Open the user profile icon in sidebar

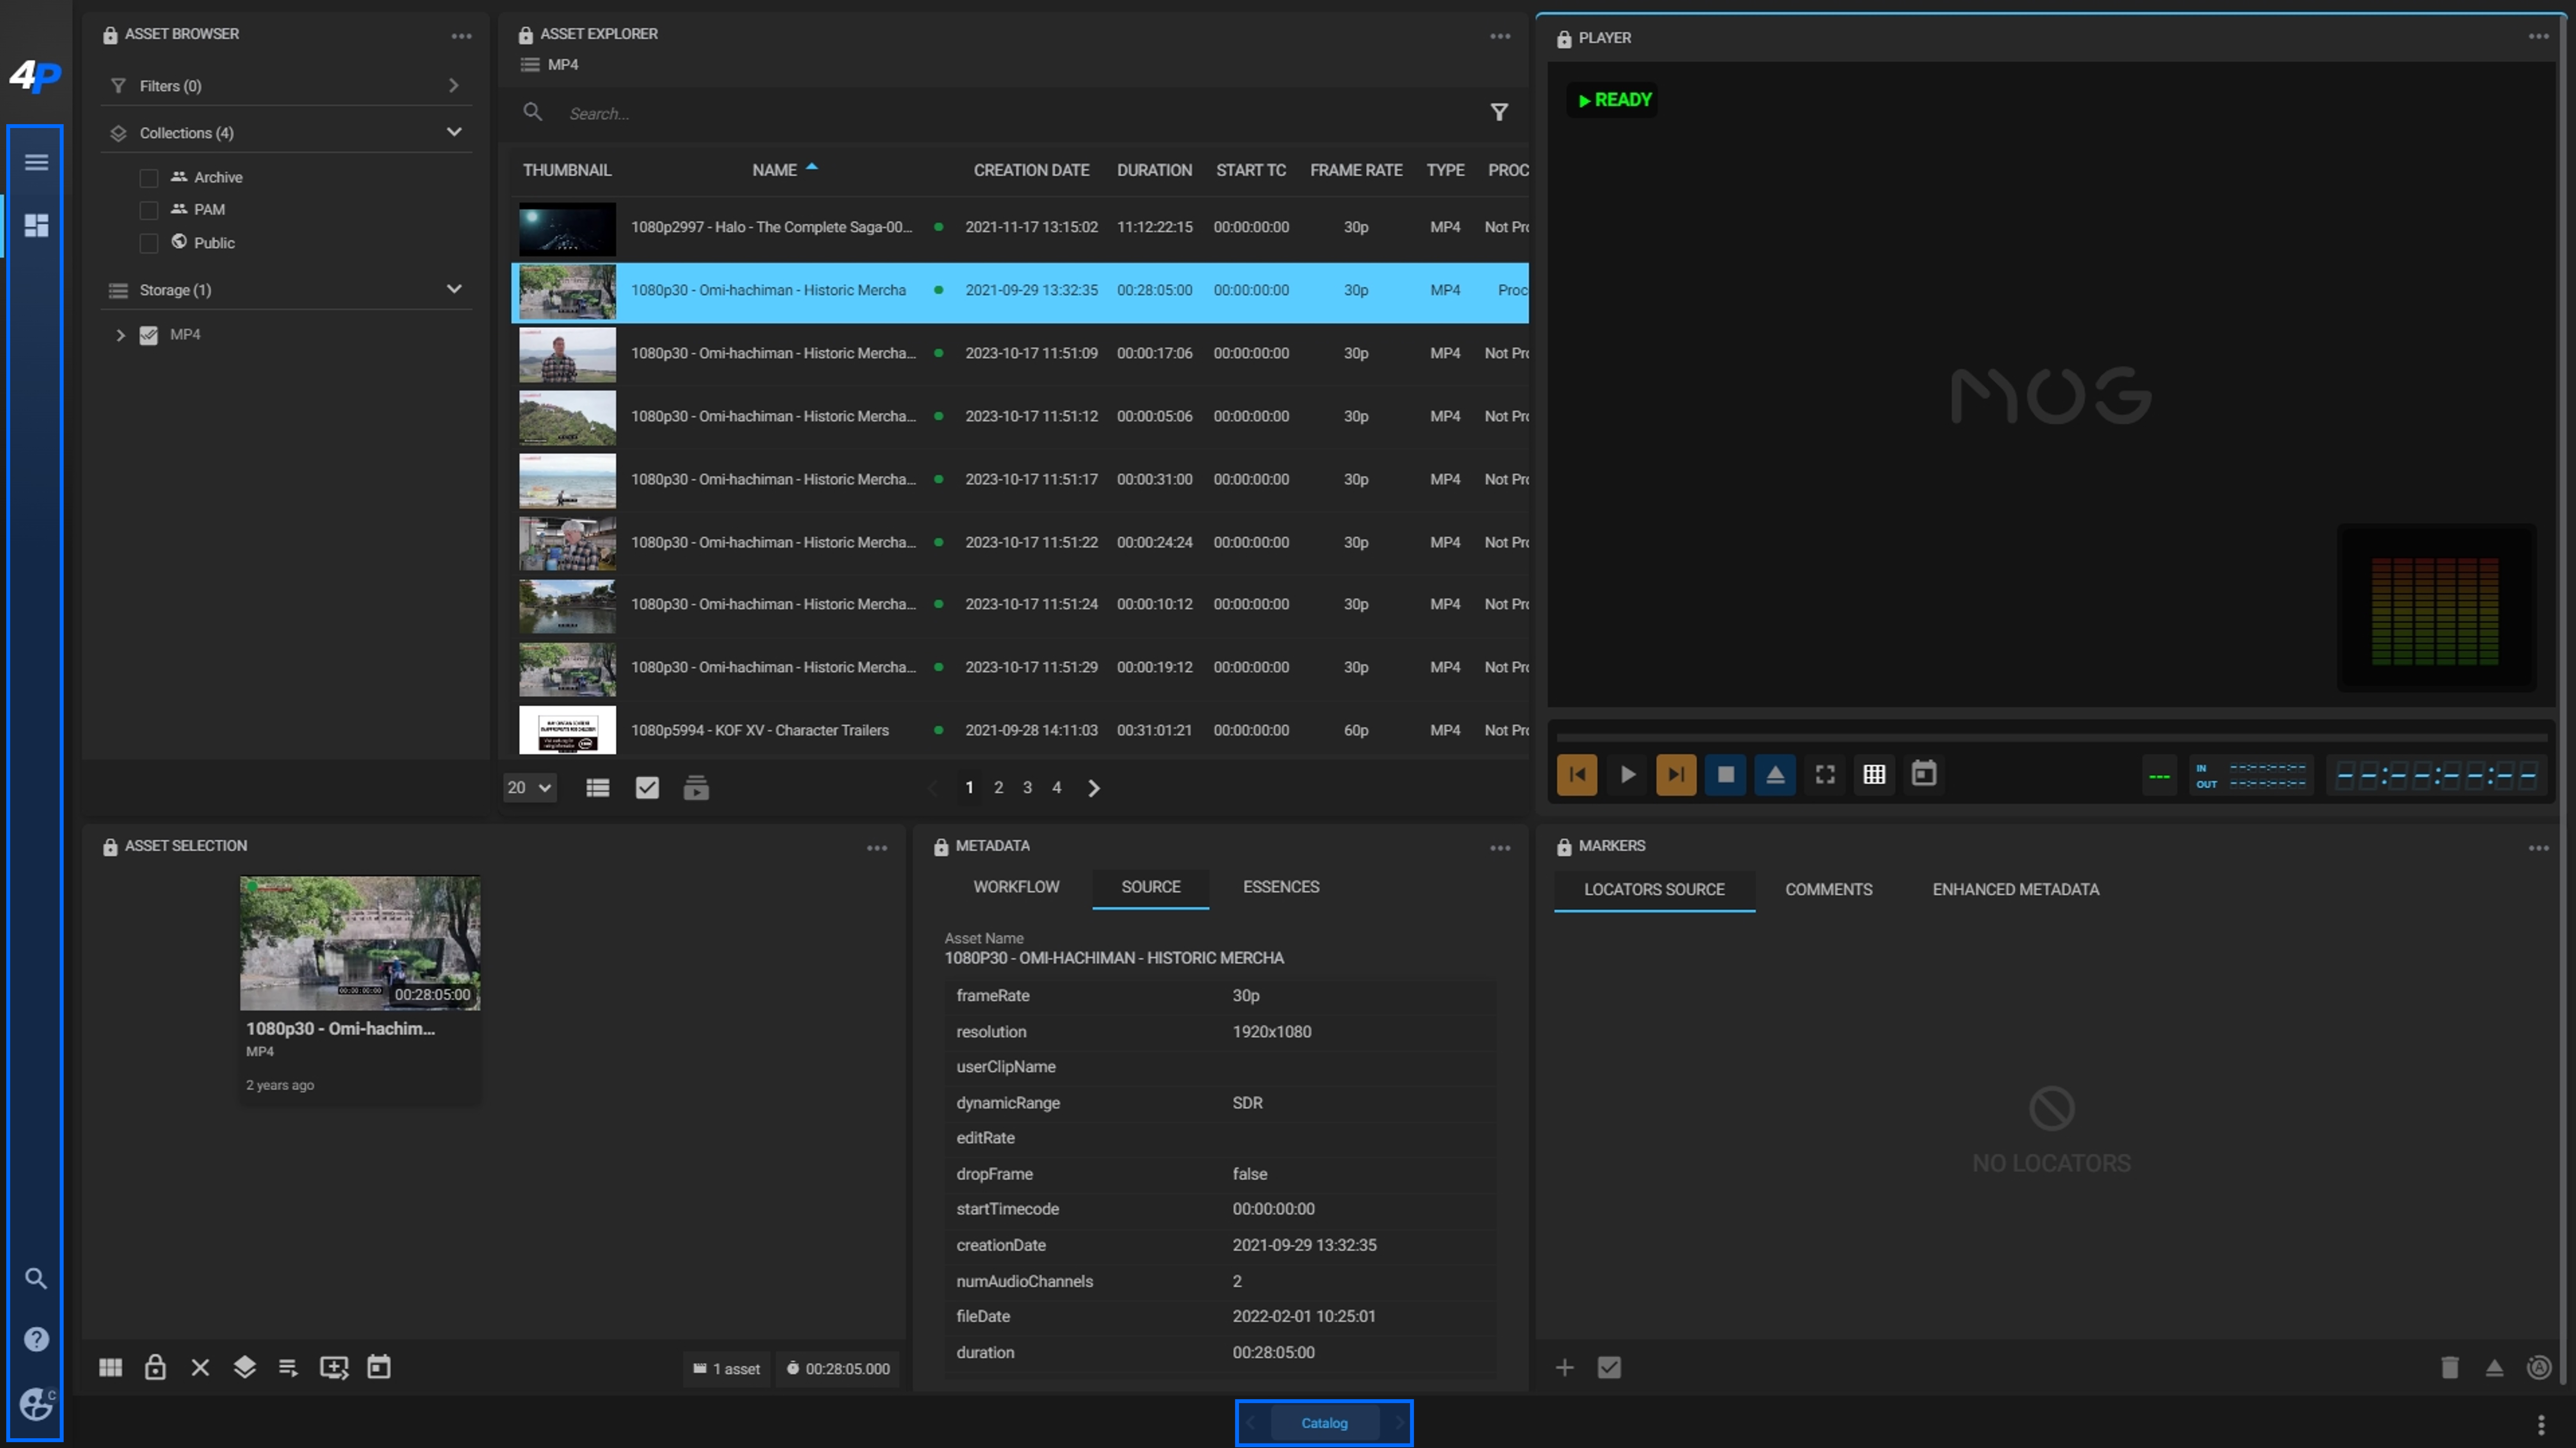[36, 1404]
